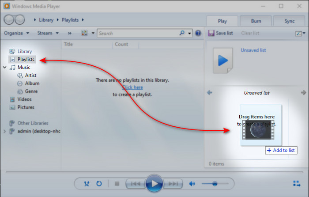Click the large play icon of the unsaved list
Screen dimensions: 309x197
tap(223, 61)
